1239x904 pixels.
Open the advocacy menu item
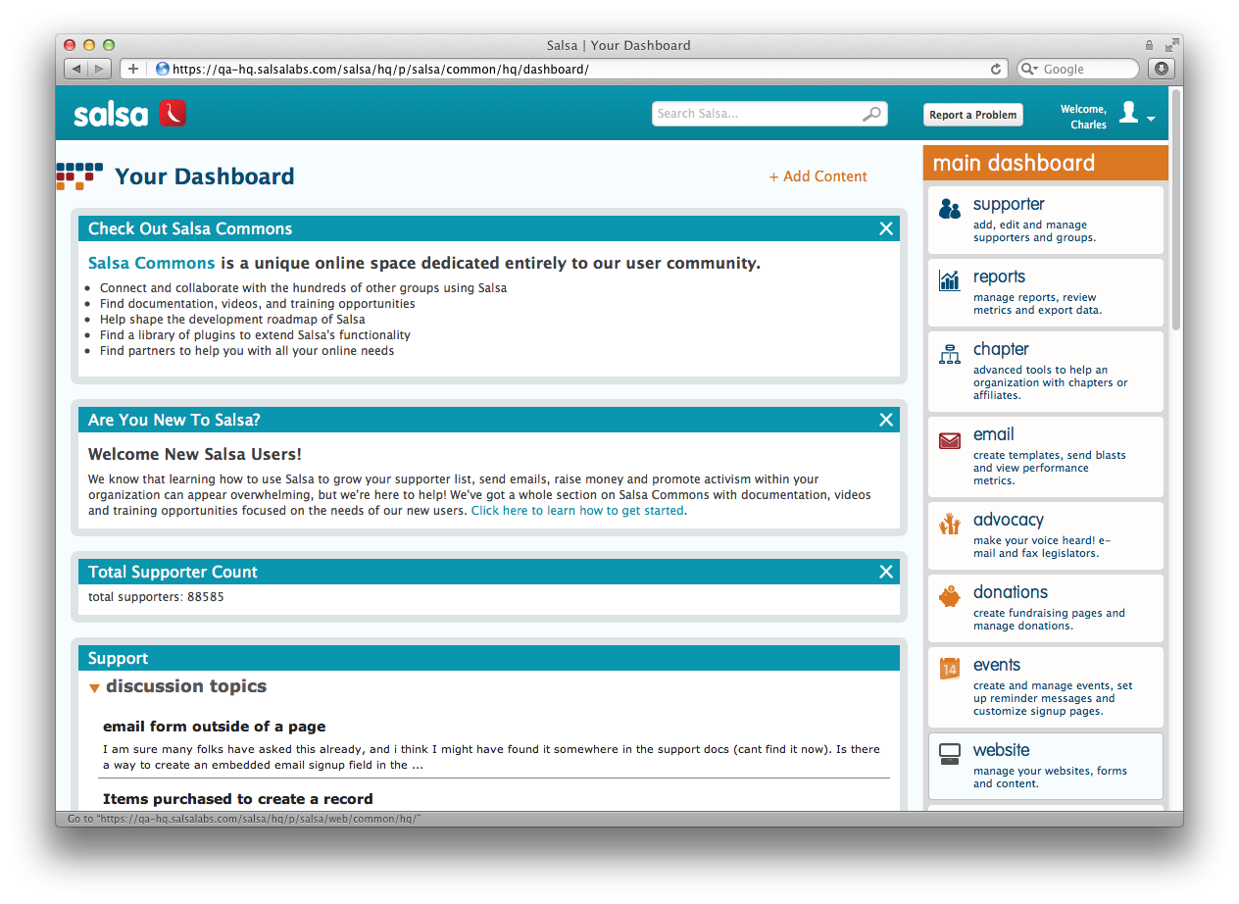pyautogui.click(x=1046, y=535)
